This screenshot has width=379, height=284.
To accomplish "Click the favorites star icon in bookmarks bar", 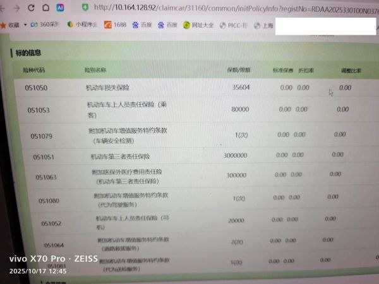I will pos(4,25).
